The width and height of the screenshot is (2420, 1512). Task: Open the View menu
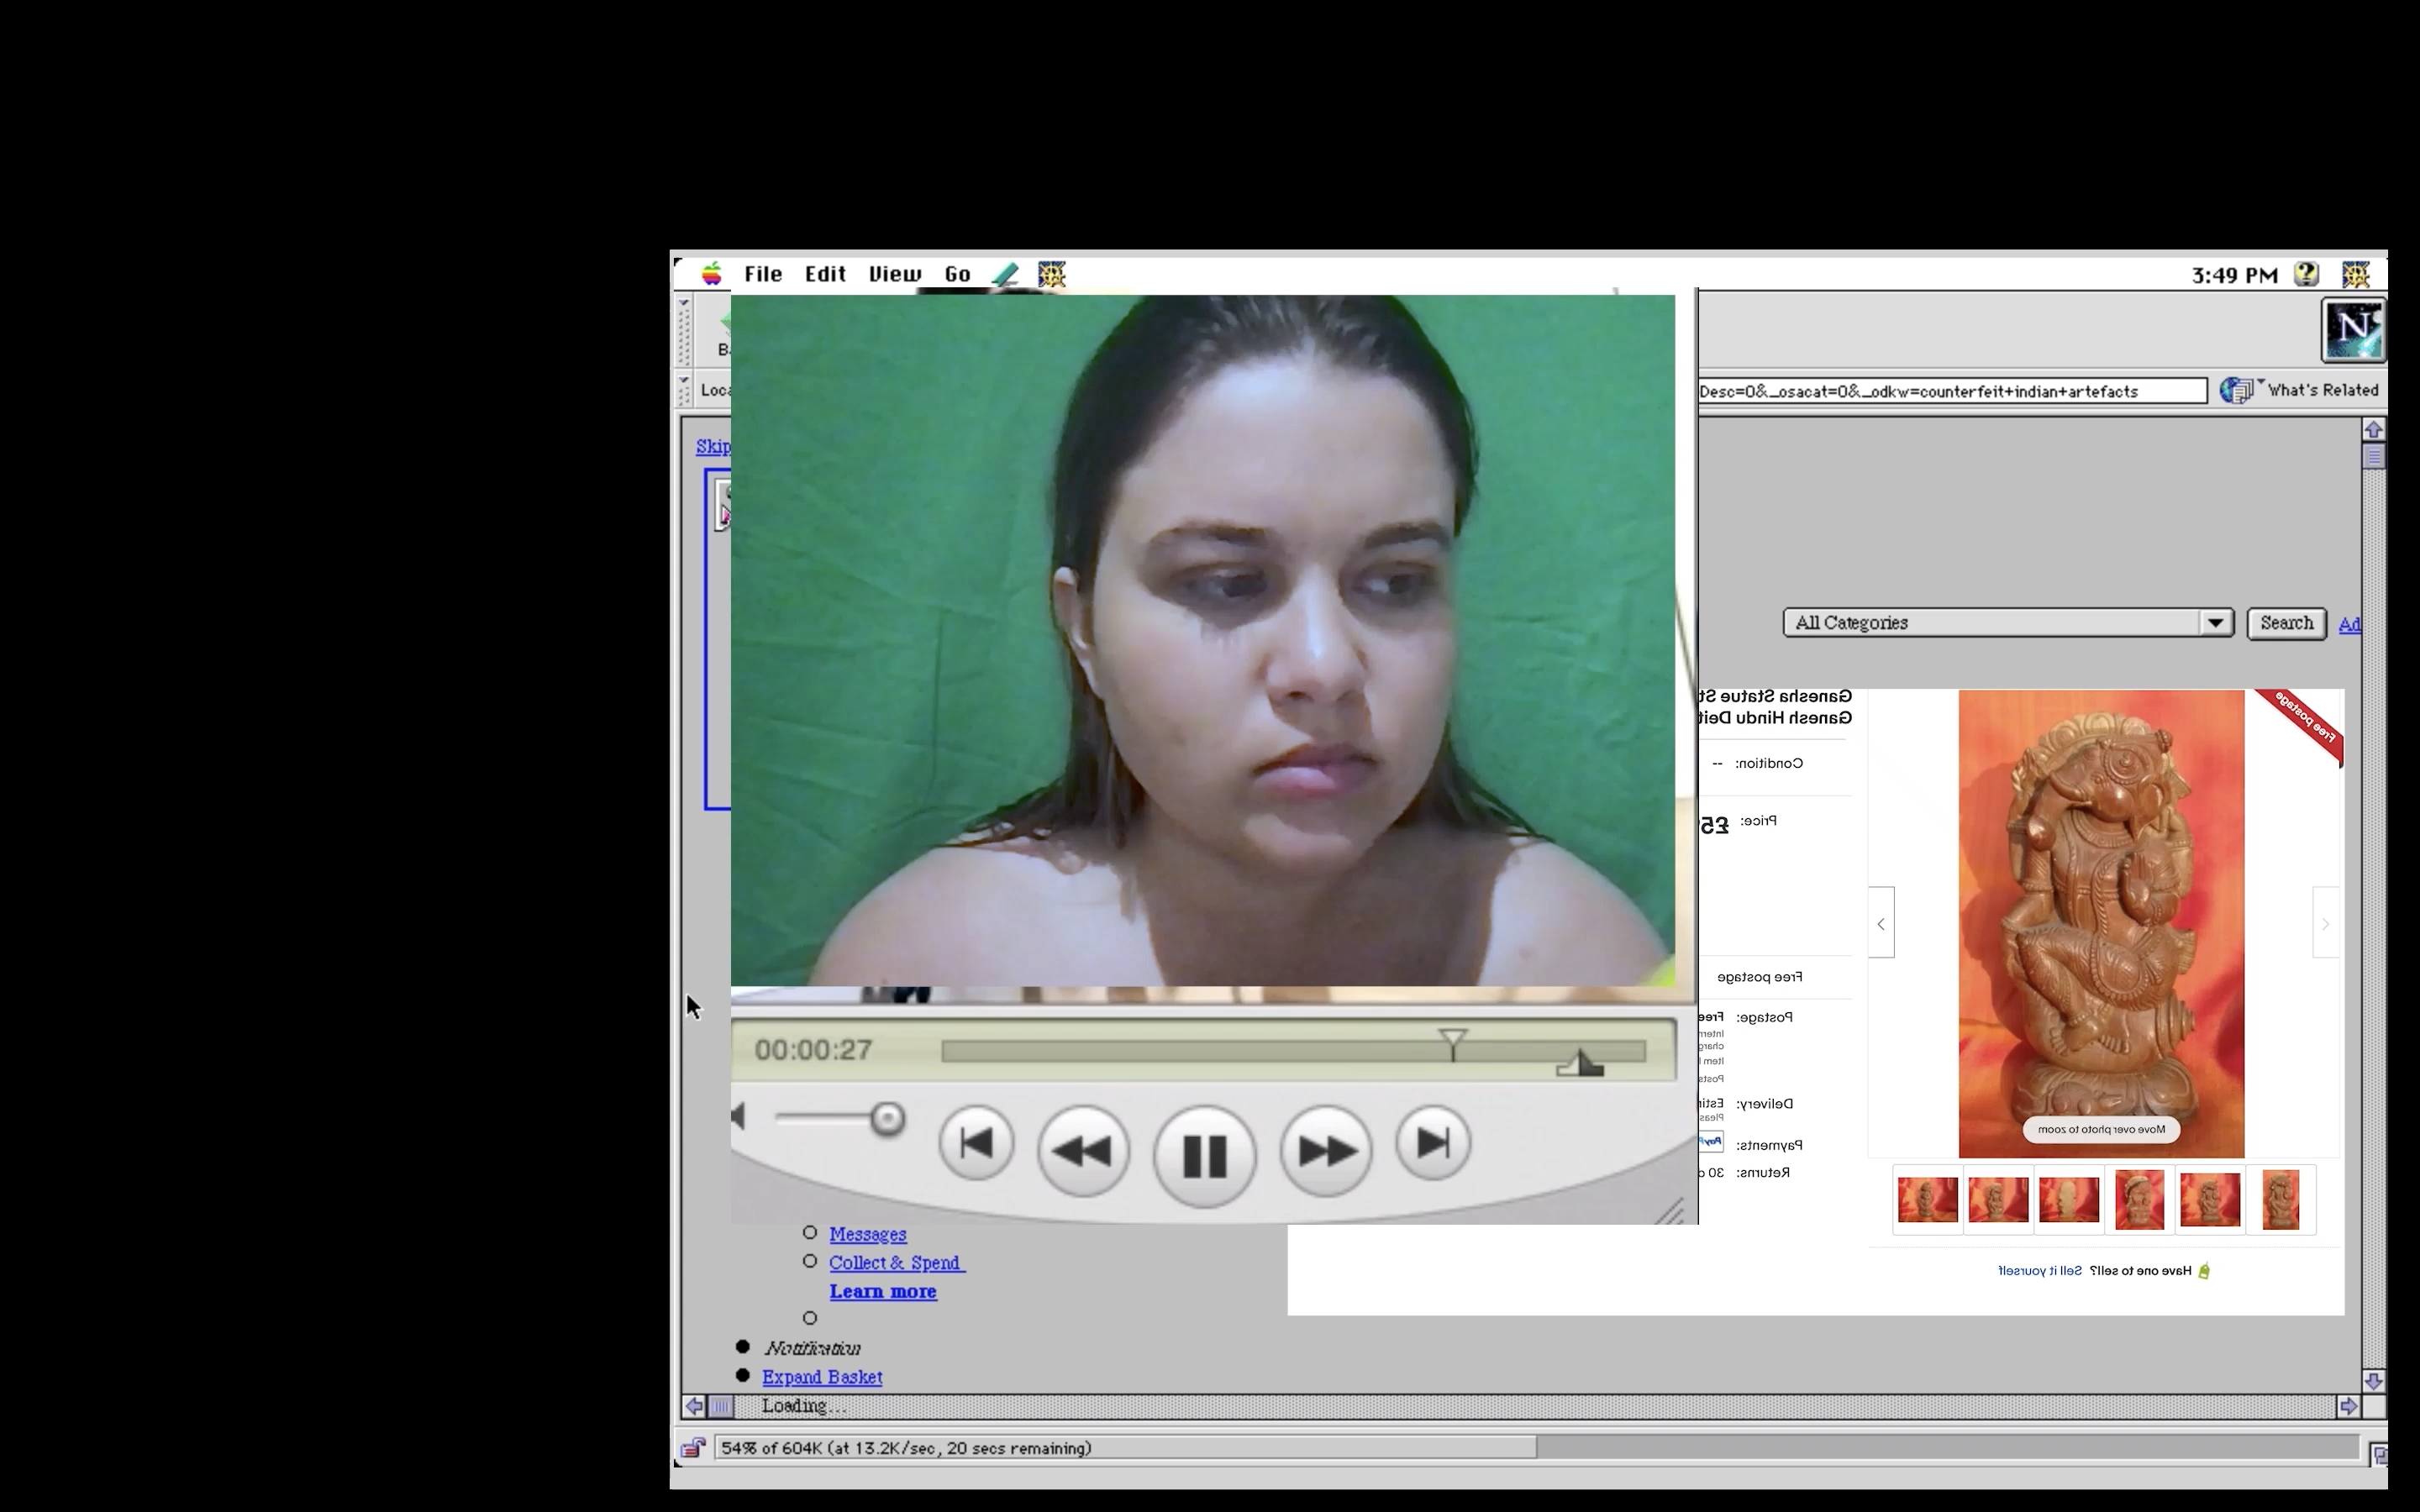click(x=894, y=274)
